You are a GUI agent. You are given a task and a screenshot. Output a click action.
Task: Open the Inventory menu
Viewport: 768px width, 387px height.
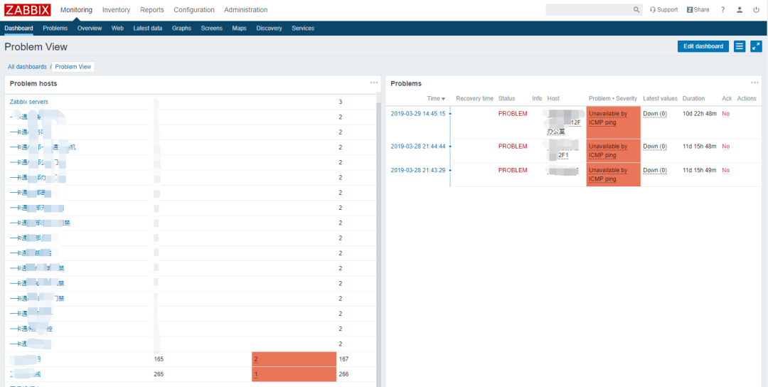pos(116,10)
